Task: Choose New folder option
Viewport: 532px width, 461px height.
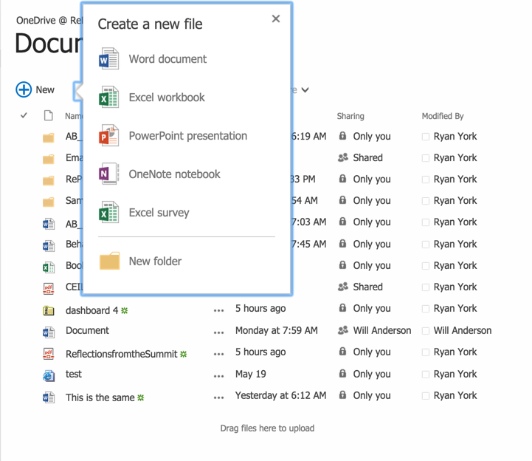Action: click(155, 262)
